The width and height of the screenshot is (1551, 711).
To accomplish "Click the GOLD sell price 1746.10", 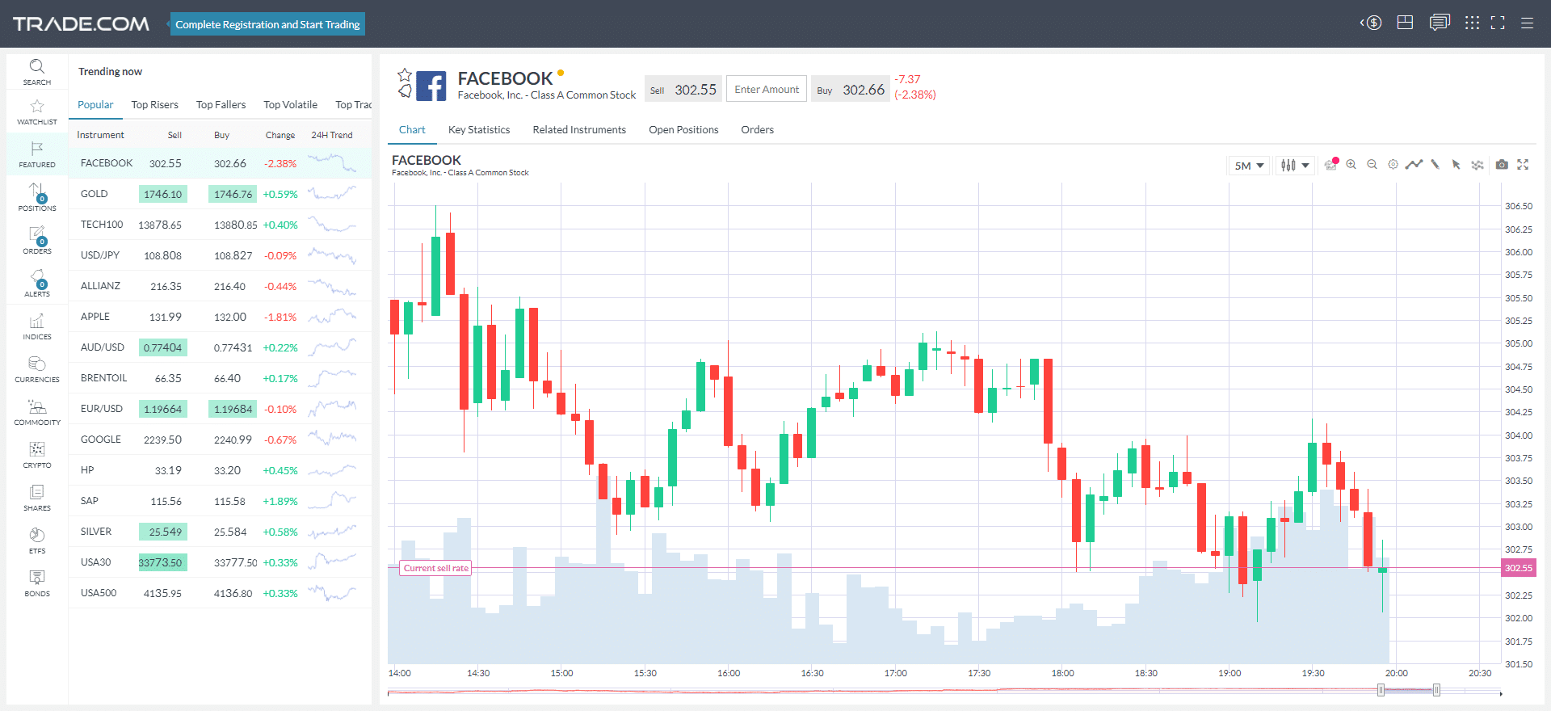I will tap(162, 194).
